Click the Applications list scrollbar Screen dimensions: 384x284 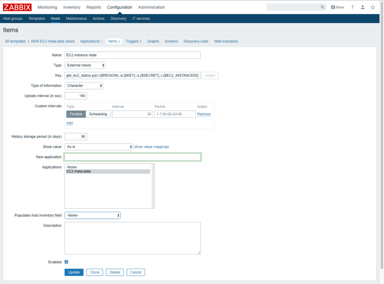(153, 186)
